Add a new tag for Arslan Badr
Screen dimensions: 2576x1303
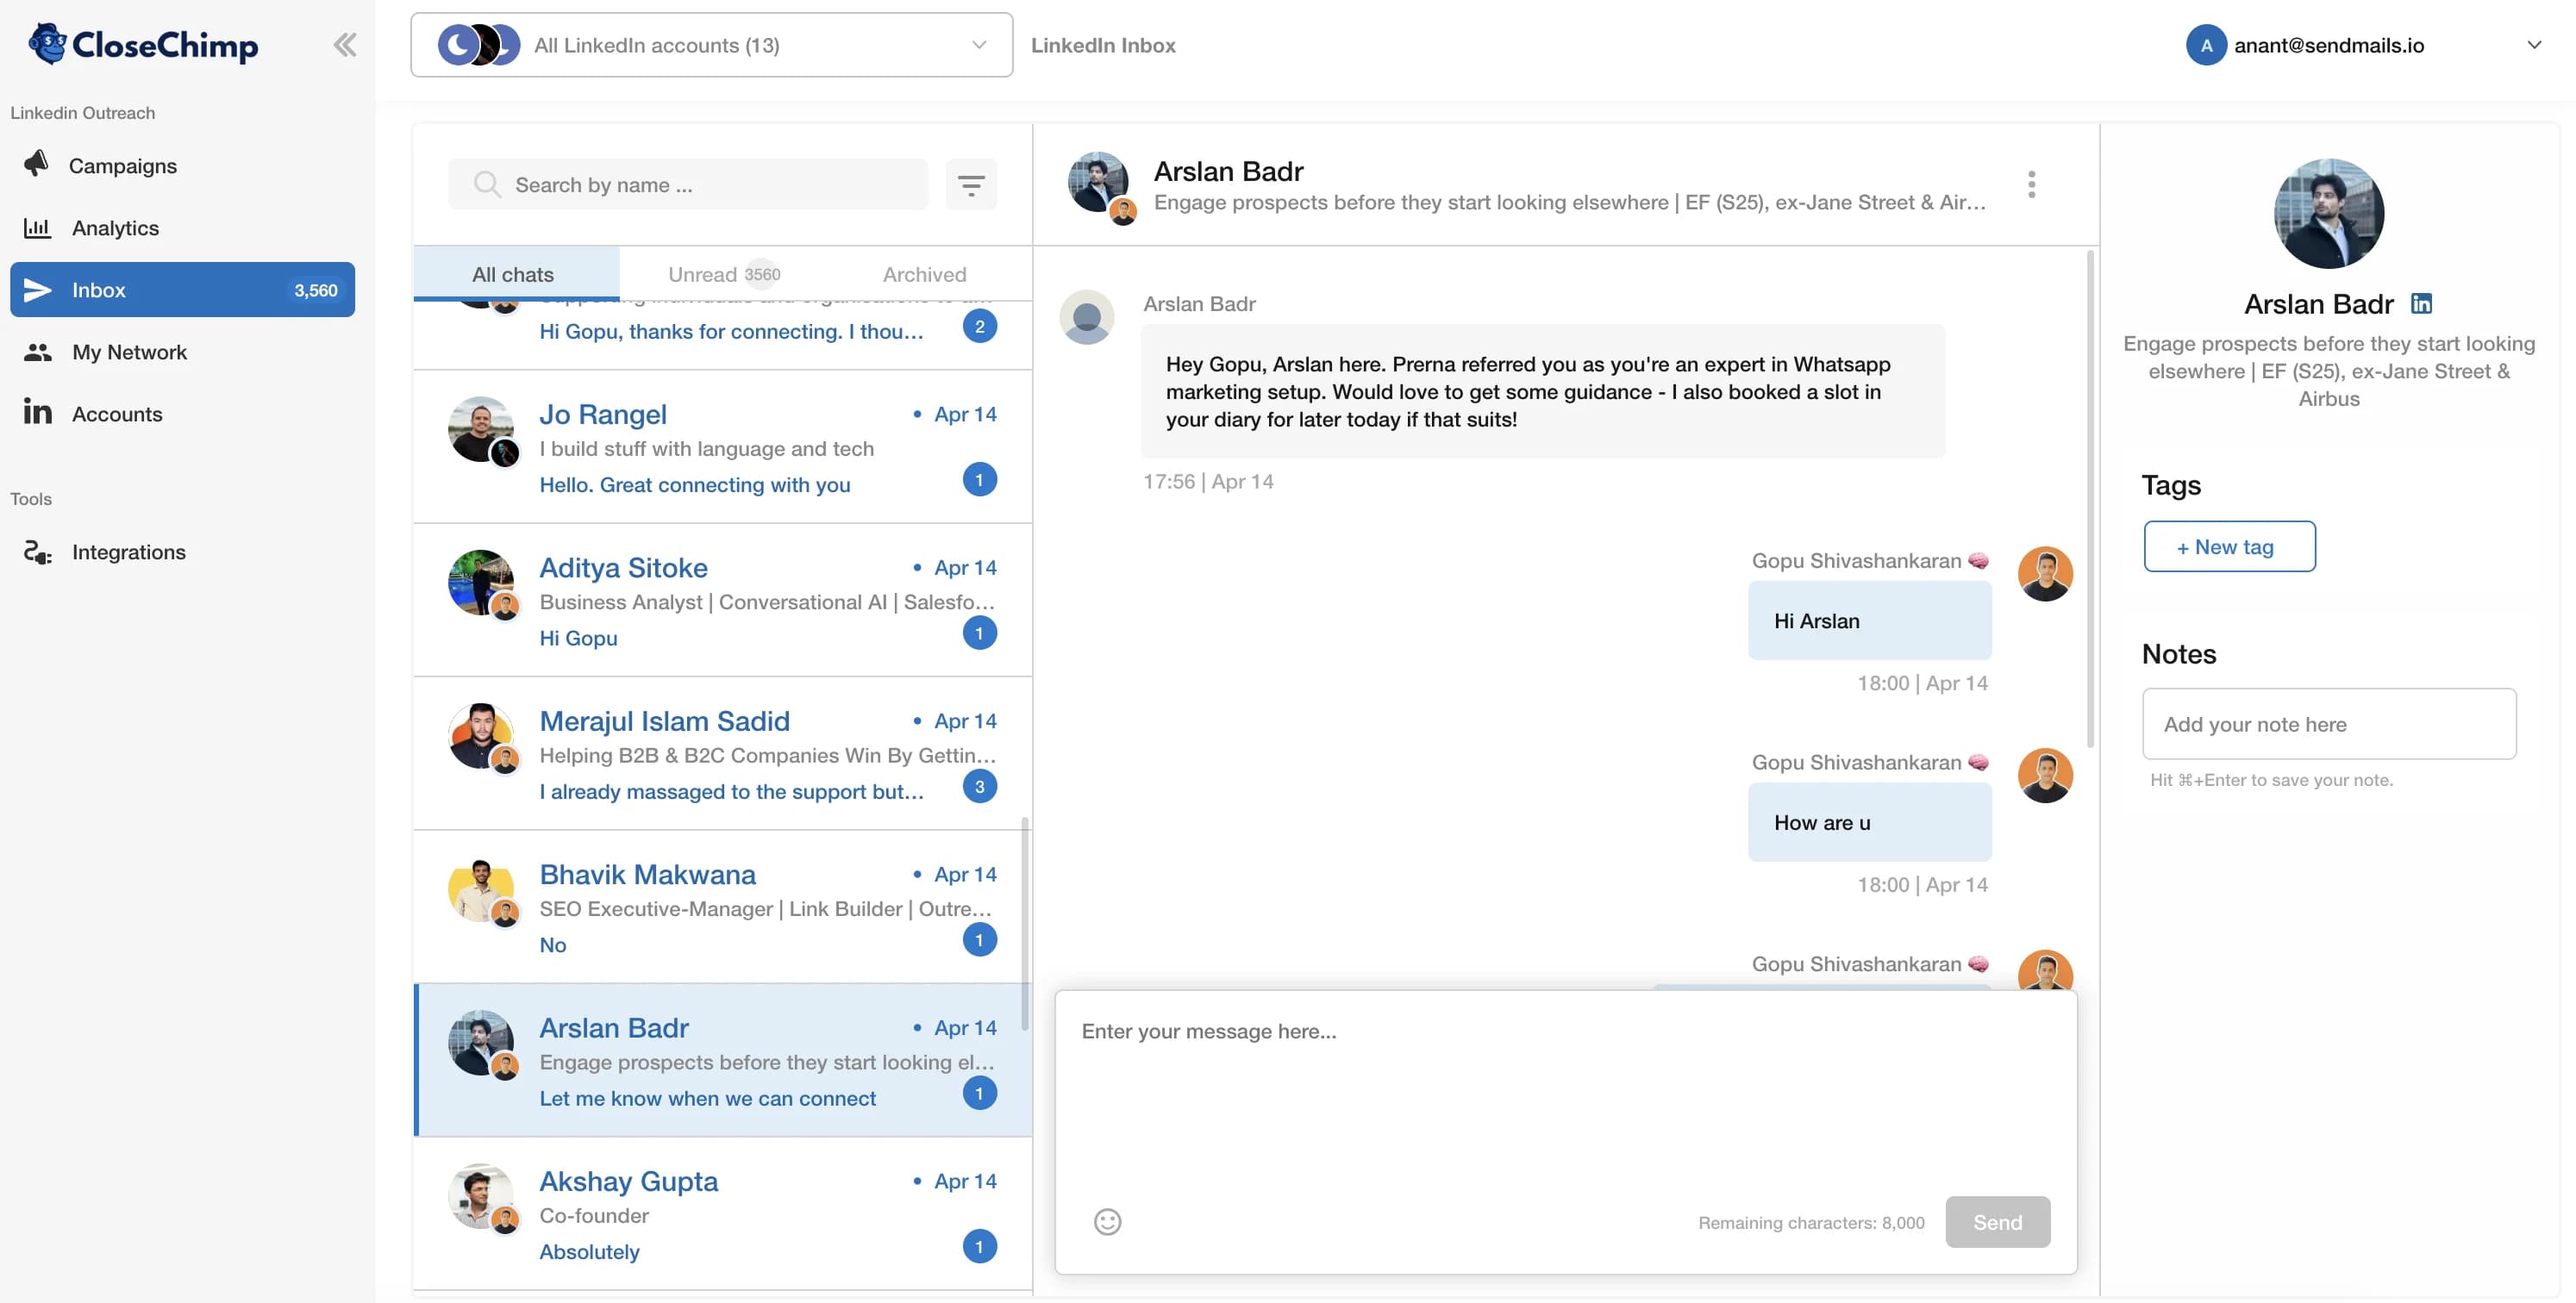[2229, 546]
